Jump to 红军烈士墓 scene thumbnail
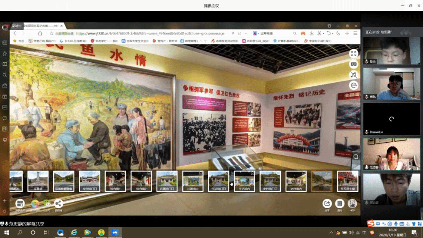 click(347, 181)
